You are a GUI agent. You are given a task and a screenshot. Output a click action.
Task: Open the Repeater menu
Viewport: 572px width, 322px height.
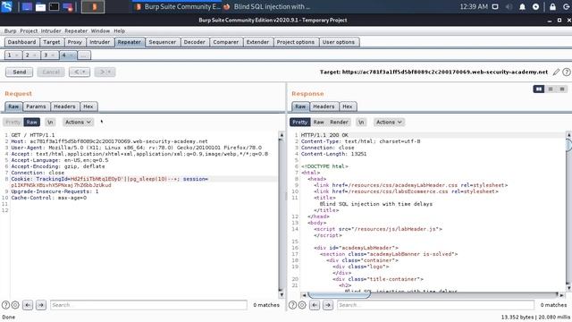(x=76, y=31)
